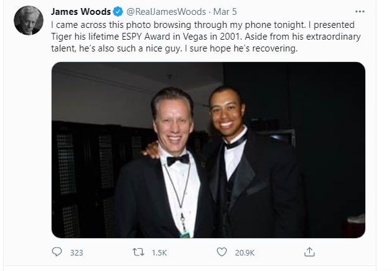
Task: Open the profile avatar picture
Action: pyautogui.click(x=29, y=21)
